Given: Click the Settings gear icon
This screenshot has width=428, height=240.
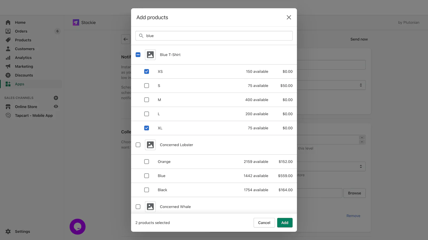Looking at the screenshot, I should [x=8, y=231].
